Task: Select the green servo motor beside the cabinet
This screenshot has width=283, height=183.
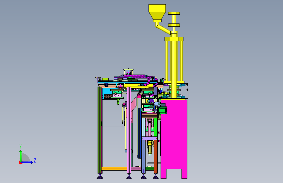Action: (163, 110)
